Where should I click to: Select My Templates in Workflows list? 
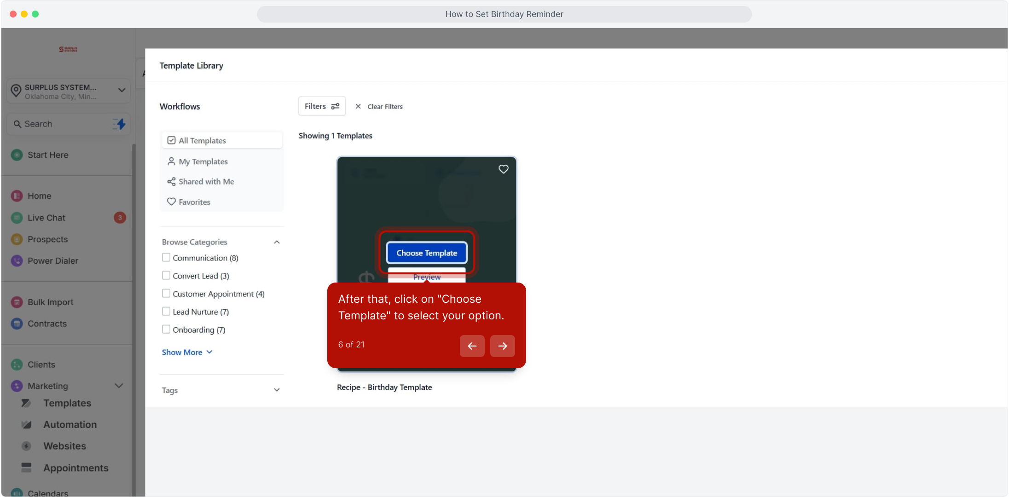[203, 162]
